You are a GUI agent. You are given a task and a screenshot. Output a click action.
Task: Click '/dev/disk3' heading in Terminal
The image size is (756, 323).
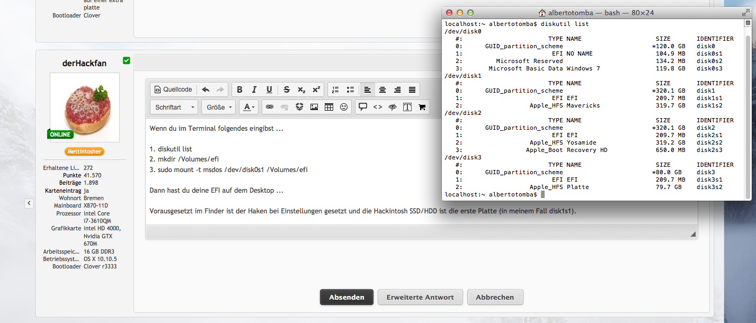463,157
